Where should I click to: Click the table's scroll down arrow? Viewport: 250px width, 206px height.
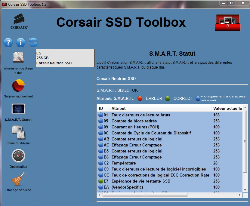(x=245, y=190)
